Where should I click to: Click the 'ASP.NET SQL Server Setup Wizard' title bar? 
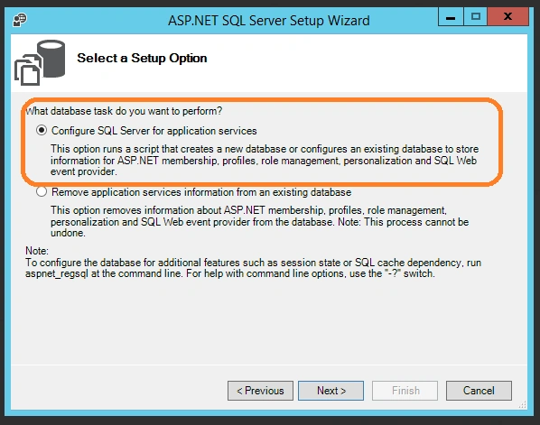pyautogui.click(x=268, y=21)
